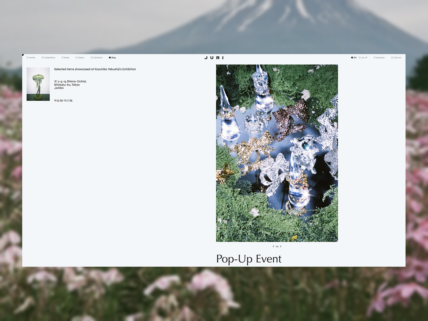The image size is (428, 321).
Task: Click the Pop-Up Event heading
Action: pyautogui.click(x=249, y=259)
